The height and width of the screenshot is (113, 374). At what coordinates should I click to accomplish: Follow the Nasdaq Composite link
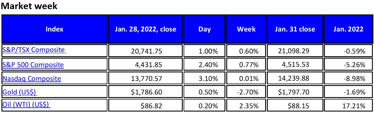[32, 79]
